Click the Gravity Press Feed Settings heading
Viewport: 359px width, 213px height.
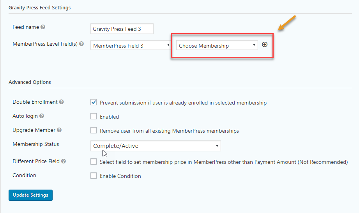point(40,7)
